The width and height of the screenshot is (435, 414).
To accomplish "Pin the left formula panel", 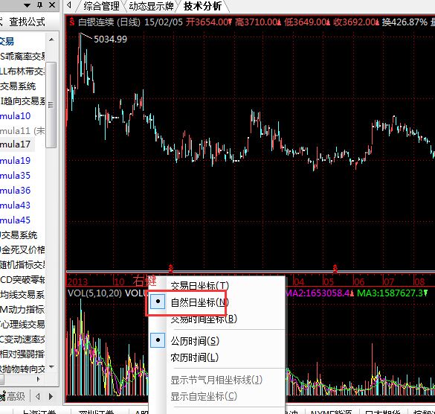I will click(40, 4).
